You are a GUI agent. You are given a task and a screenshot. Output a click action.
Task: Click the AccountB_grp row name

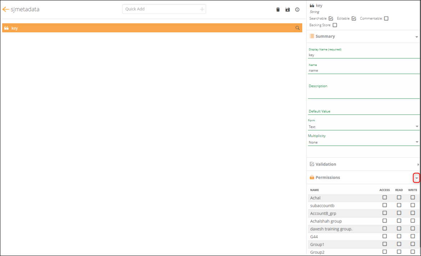click(323, 213)
